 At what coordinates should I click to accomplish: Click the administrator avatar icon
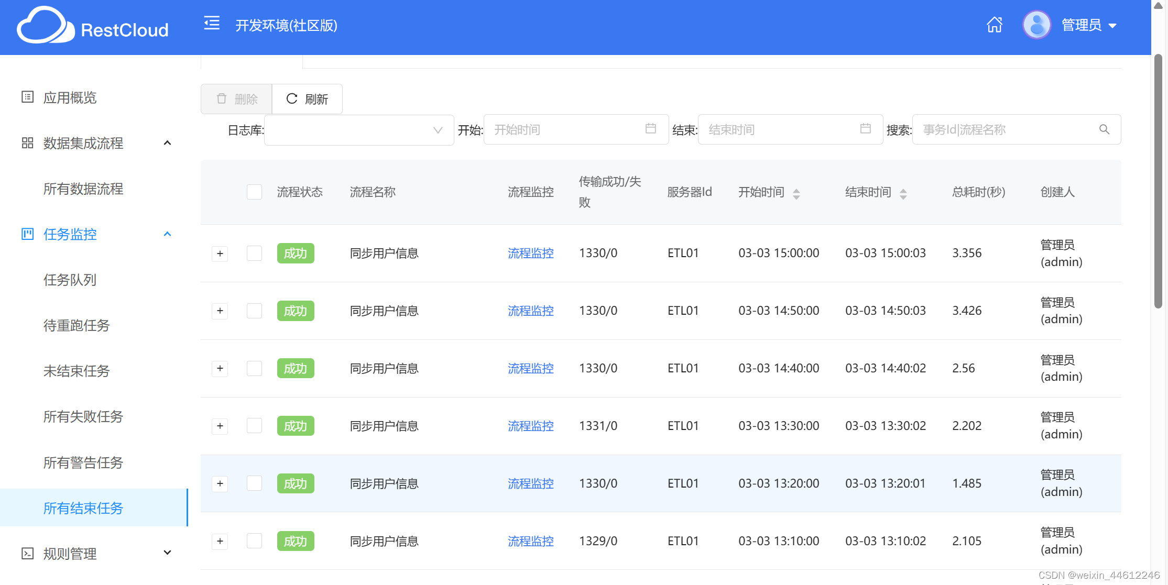1036,25
